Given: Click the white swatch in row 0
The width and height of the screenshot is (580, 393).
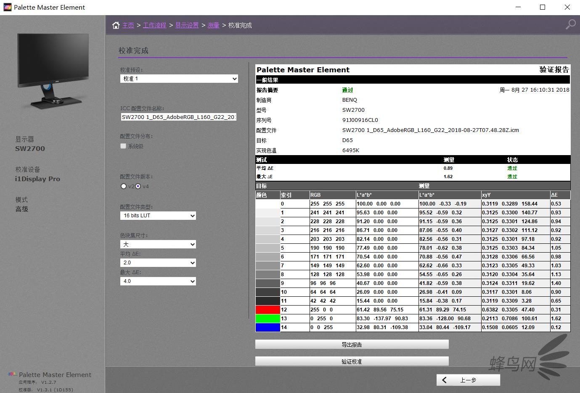Looking at the screenshot, I should tap(267, 204).
